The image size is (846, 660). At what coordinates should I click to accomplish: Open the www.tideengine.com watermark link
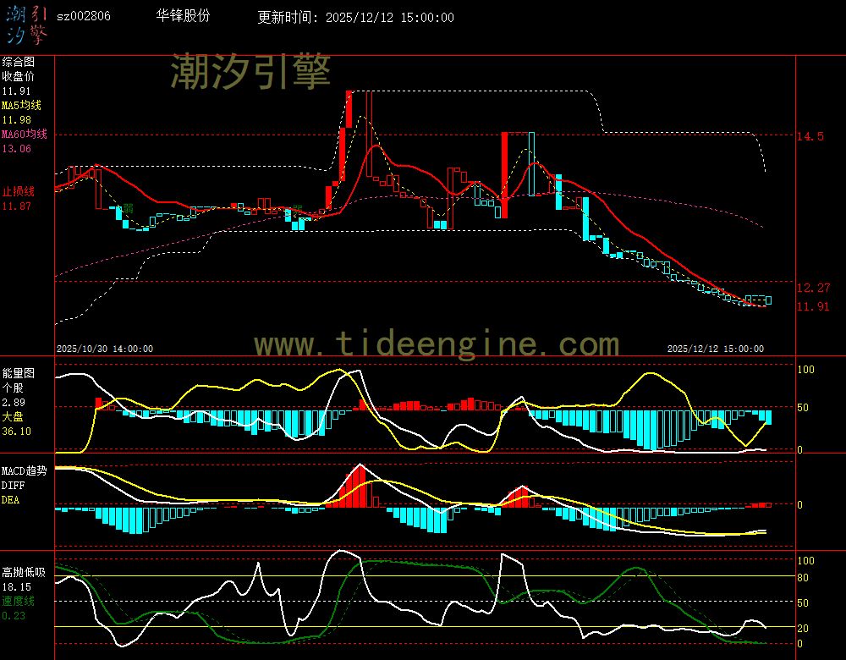click(437, 344)
